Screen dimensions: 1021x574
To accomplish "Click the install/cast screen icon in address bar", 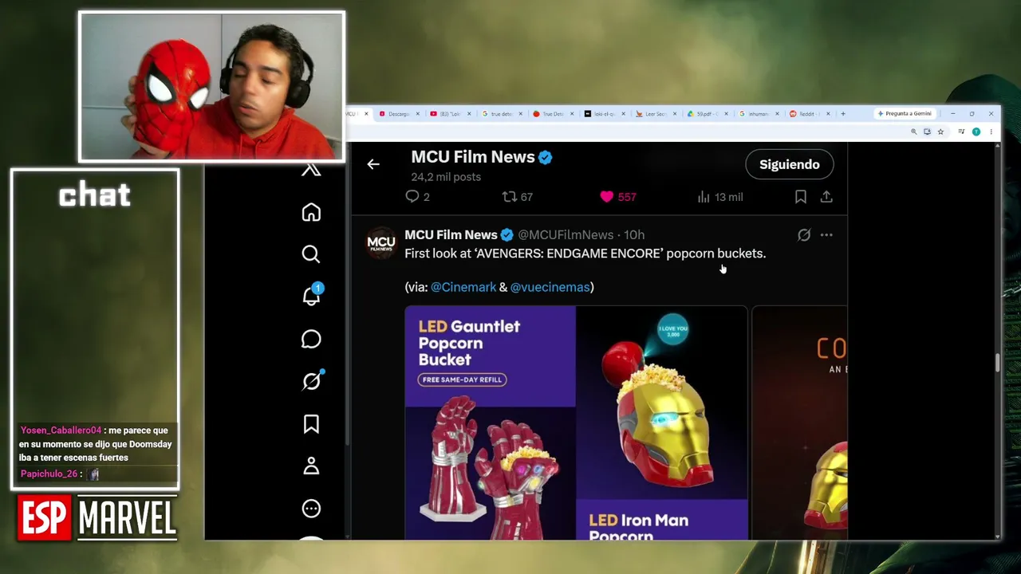I will [x=927, y=132].
